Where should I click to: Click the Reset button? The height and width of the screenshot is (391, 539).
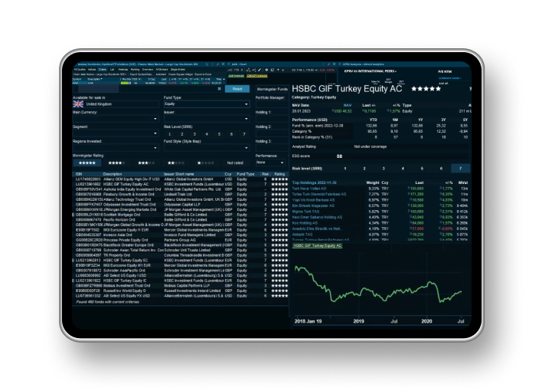pos(237,89)
